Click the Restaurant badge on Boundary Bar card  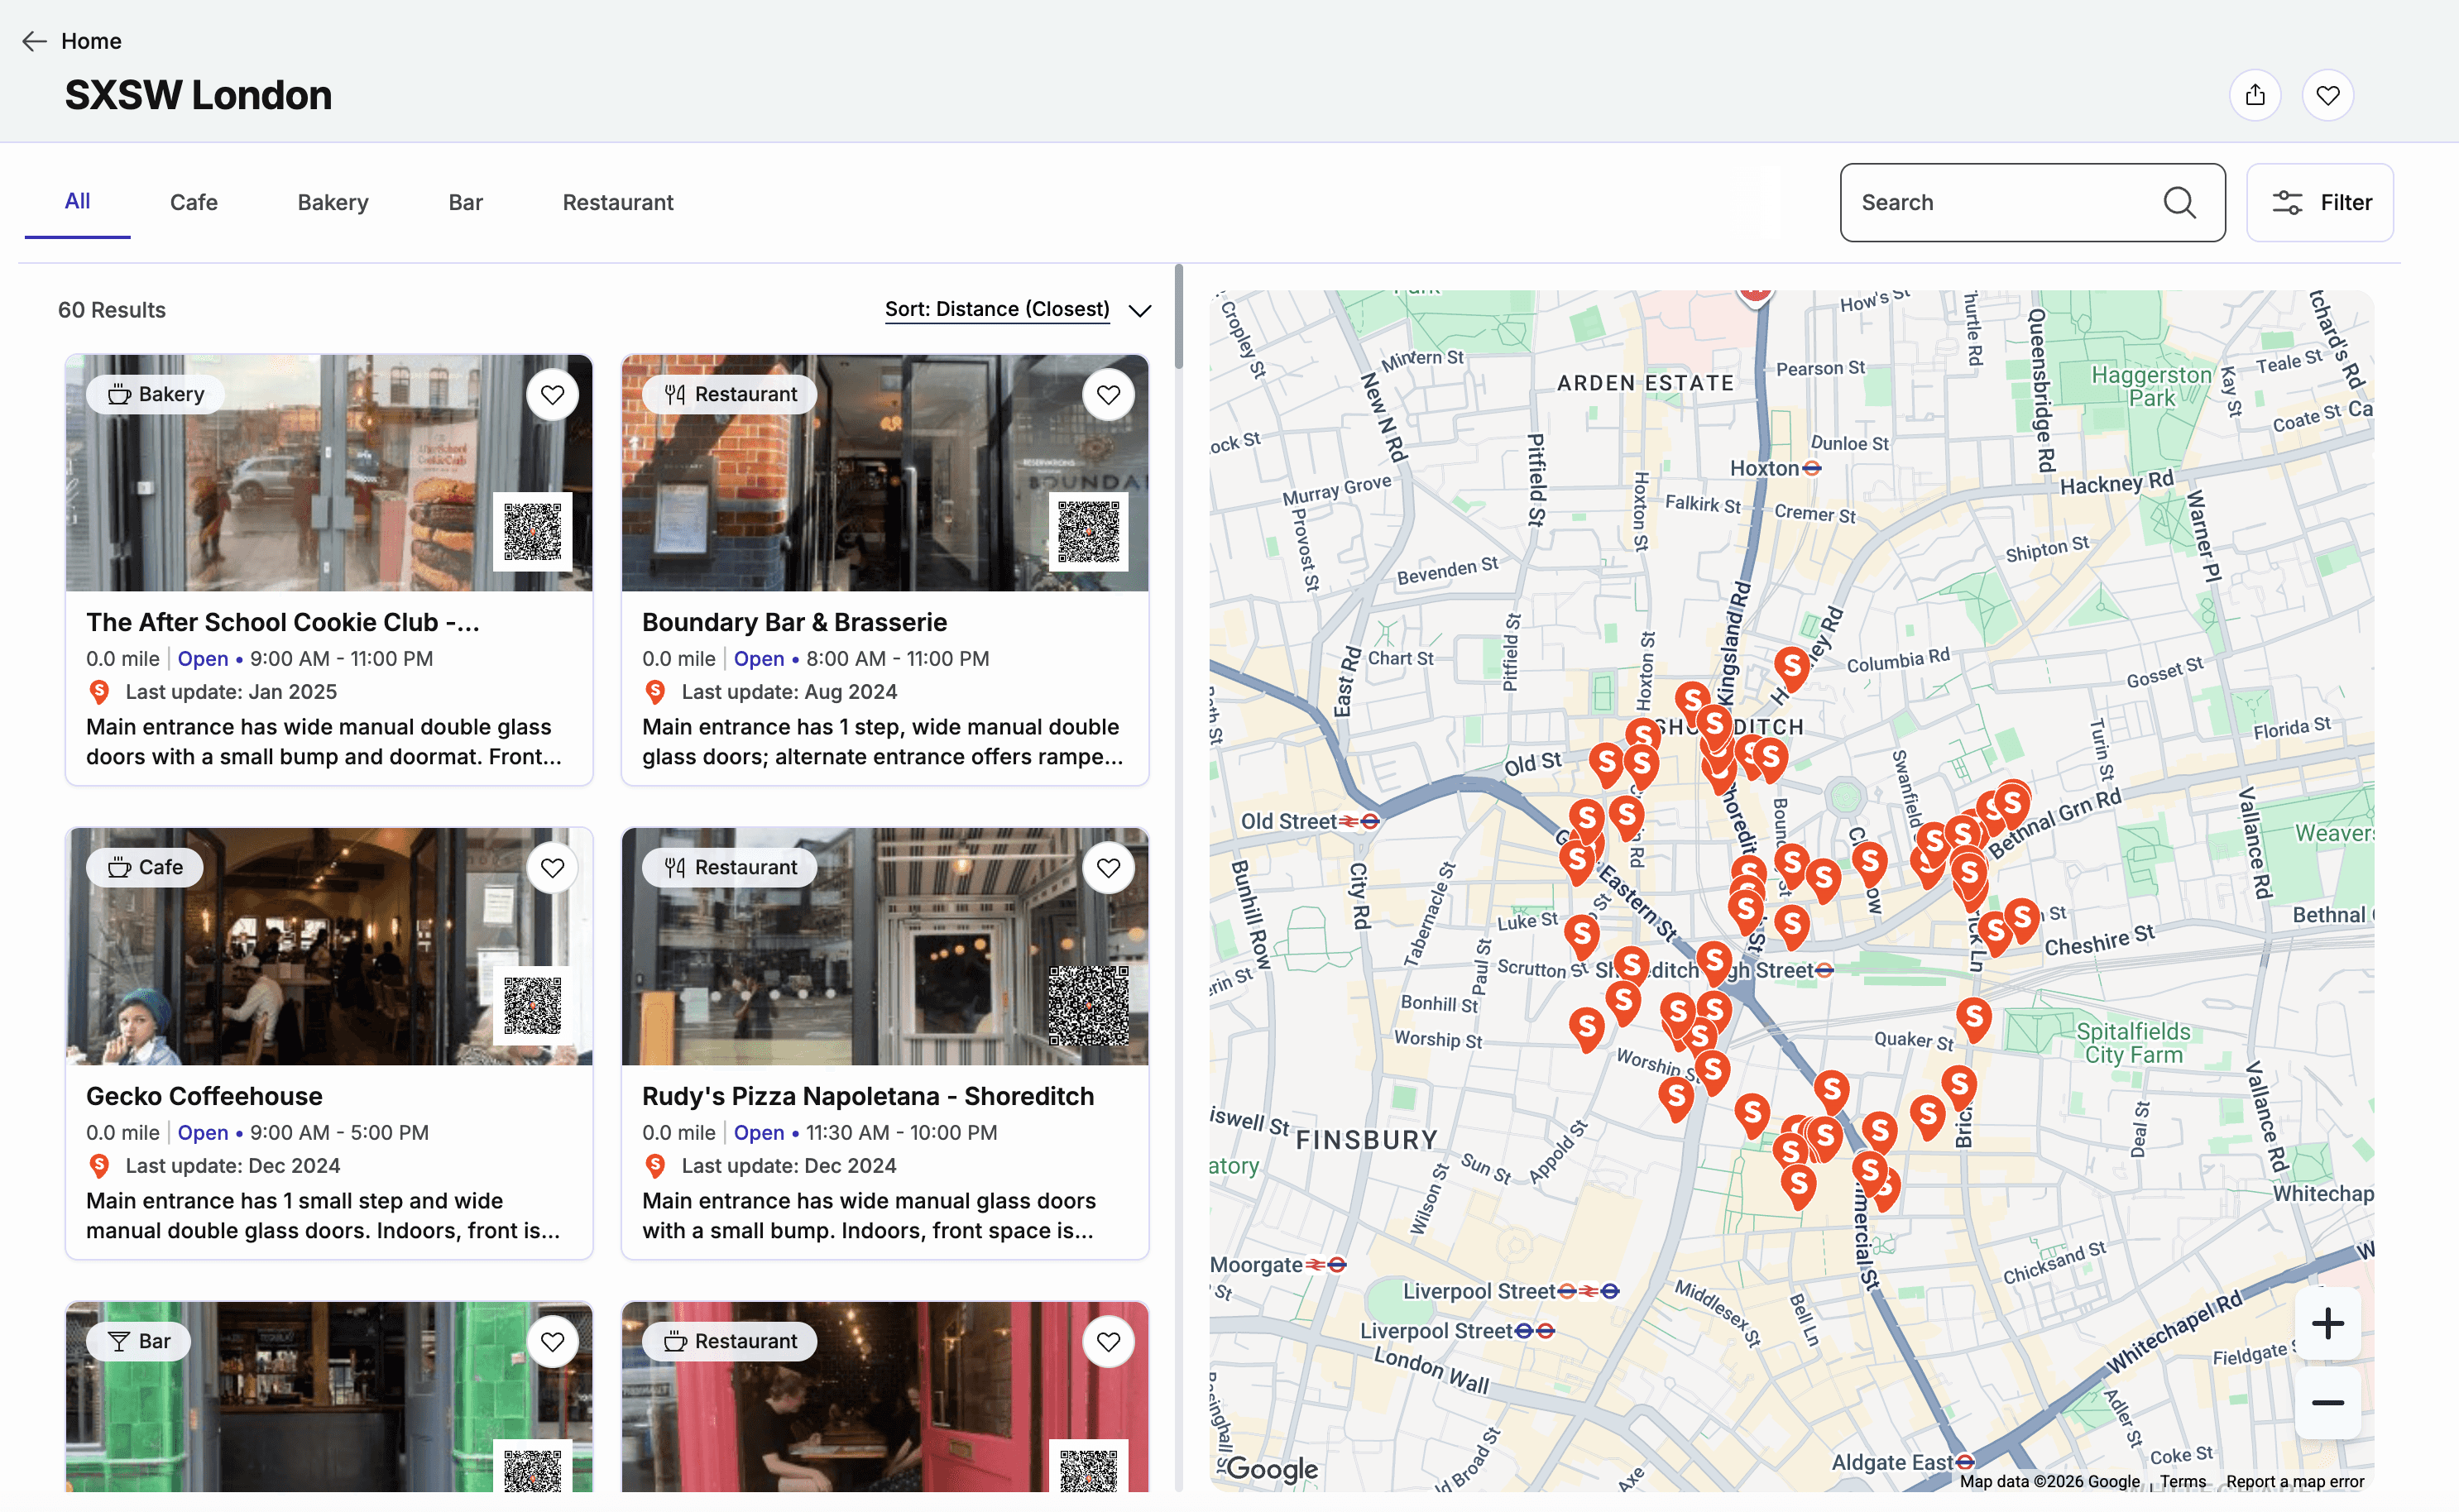(x=729, y=394)
